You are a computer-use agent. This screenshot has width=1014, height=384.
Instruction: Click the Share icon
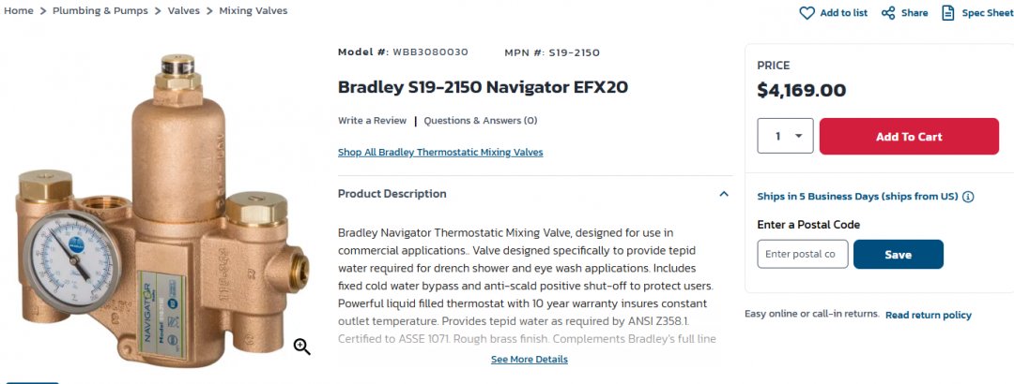888,13
